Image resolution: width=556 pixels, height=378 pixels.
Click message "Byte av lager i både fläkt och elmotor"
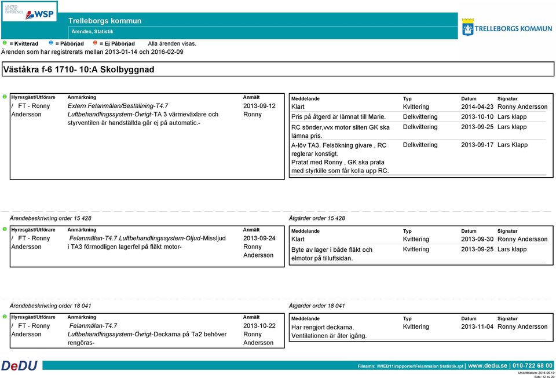(332, 254)
